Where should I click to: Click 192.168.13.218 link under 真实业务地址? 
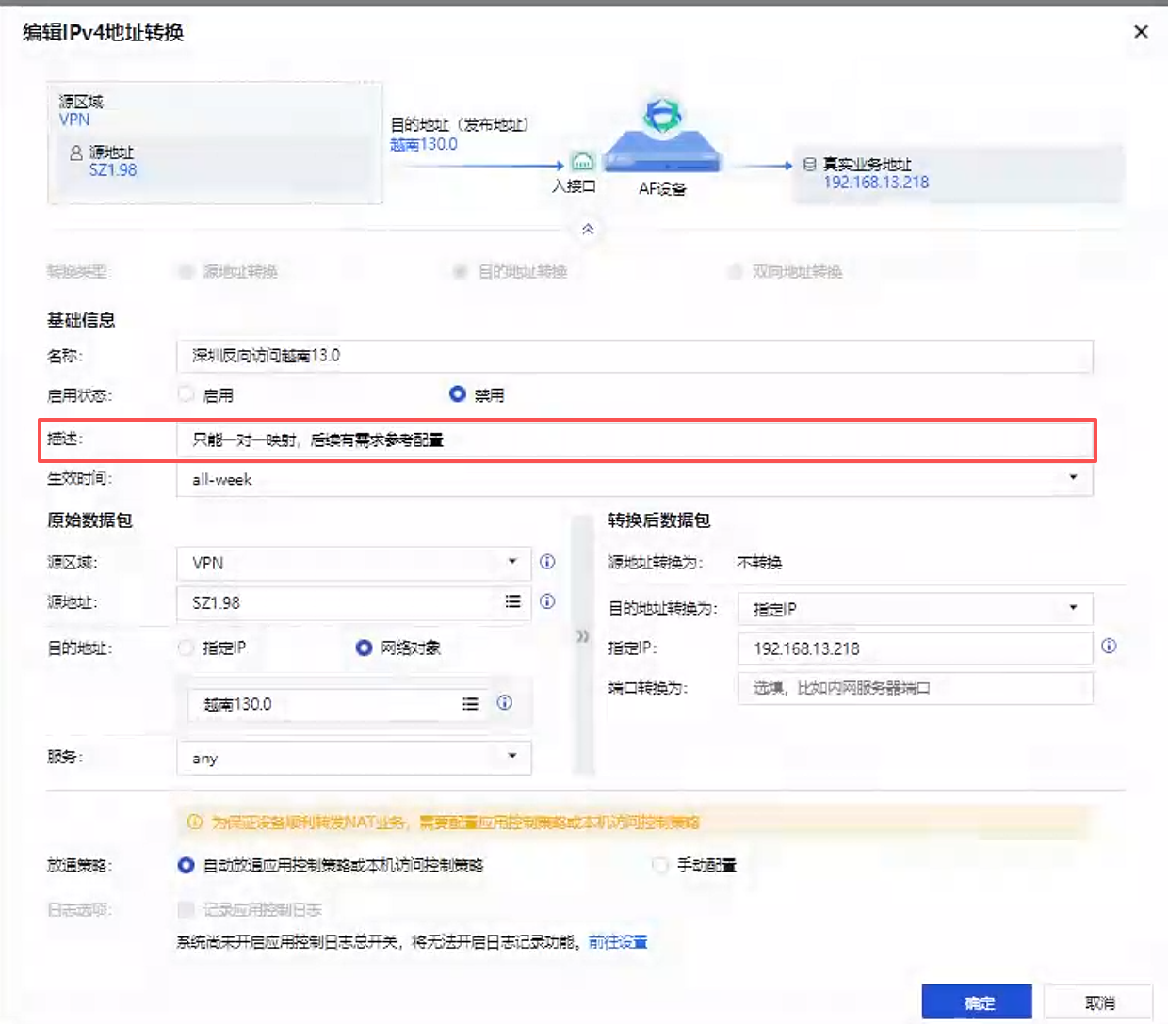coord(876,182)
